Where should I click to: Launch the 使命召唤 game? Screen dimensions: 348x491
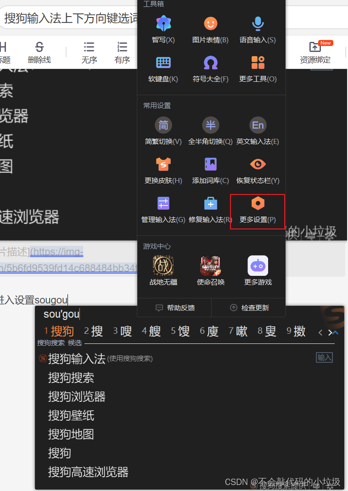coord(210,270)
